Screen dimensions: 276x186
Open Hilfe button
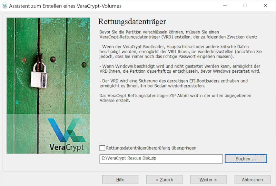click(x=120, y=180)
